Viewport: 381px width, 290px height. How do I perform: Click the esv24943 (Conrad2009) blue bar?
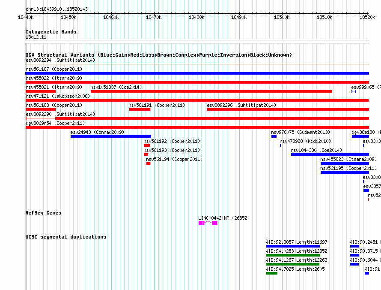111,136
